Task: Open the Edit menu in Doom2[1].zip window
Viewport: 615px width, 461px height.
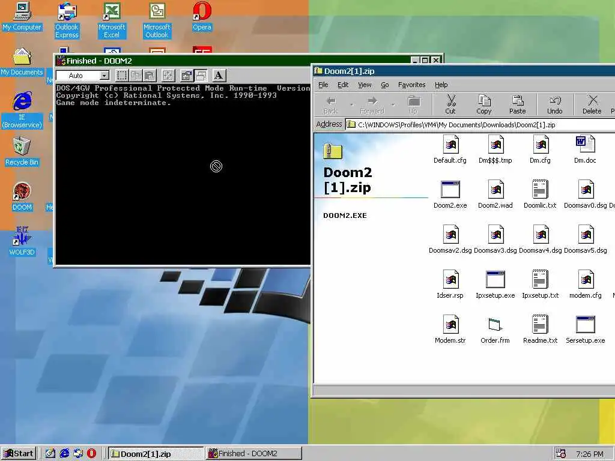Action: click(343, 85)
